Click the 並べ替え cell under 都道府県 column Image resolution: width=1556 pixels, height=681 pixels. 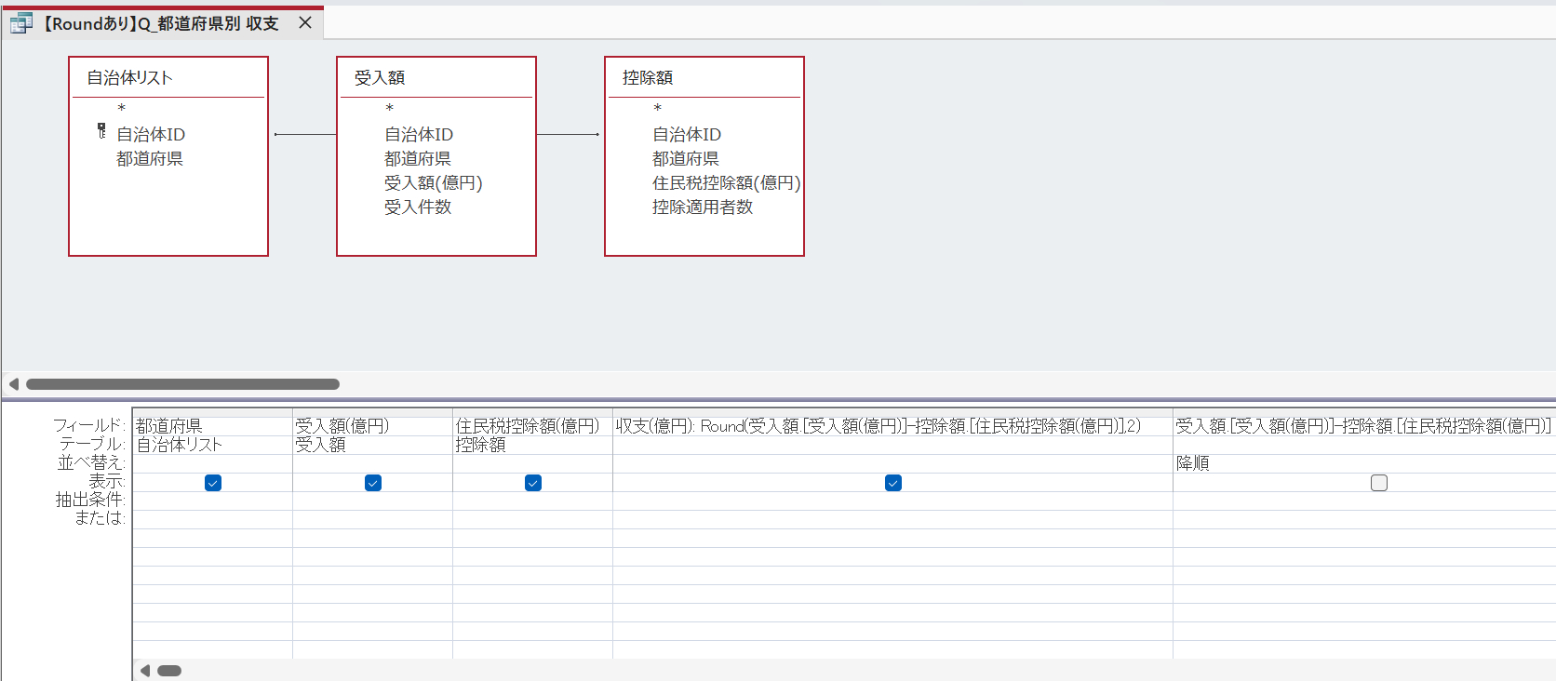(213, 463)
